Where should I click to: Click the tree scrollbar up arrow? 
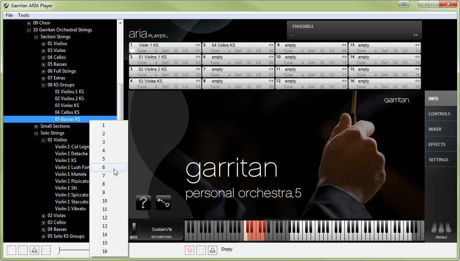coord(120,23)
